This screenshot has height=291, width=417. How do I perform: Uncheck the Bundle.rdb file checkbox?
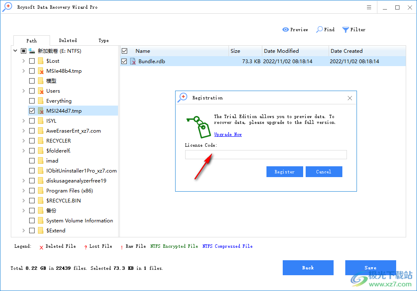(x=124, y=61)
